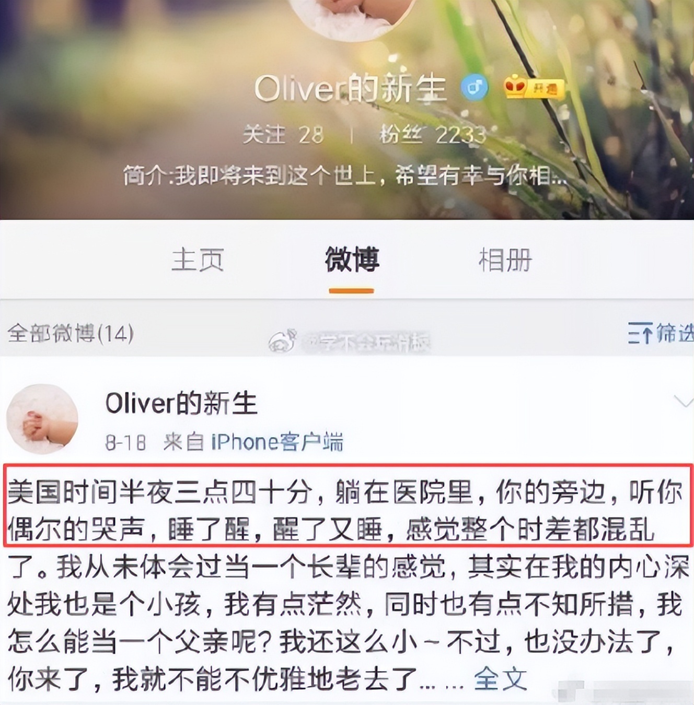Open the 筛选 filter menu
The height and width of the screenshot is (705, 694).
click(x=674, y=333)
